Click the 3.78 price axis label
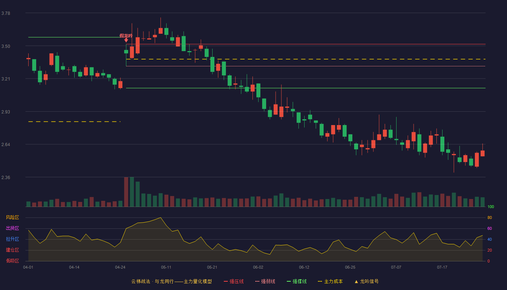This screenshot has width=507, height=290. click(6, 13)
